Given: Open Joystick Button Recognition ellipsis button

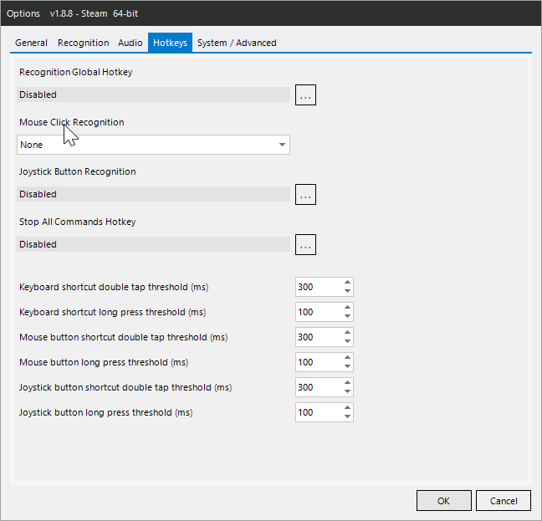Looking at the screenshot, I should [305, 195].
